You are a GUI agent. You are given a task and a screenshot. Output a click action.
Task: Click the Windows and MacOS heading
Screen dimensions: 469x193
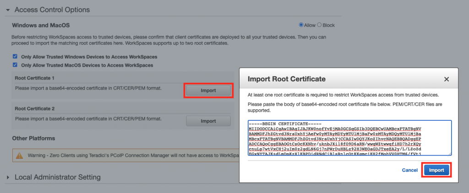pos(41,26)
